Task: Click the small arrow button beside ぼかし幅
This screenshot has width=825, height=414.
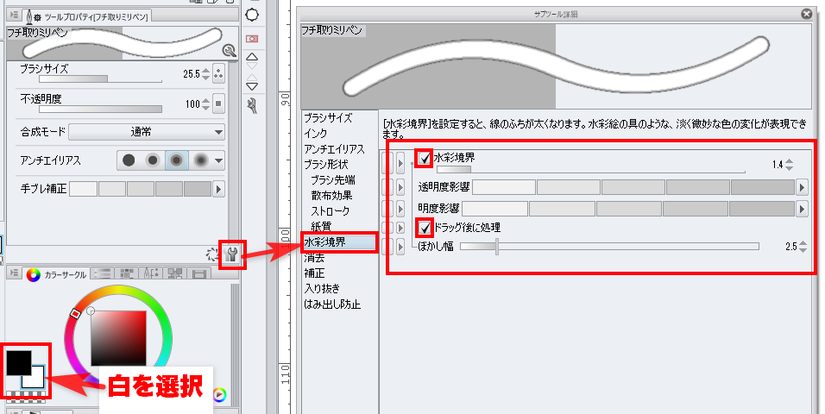Action: pyautogui.click(x=400, y=246)
